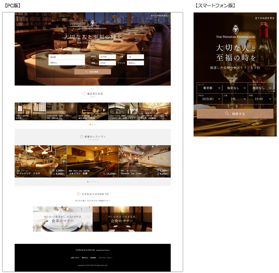Open footer 利用規約 link
The image size is (279, 273).
pos(93,258)
